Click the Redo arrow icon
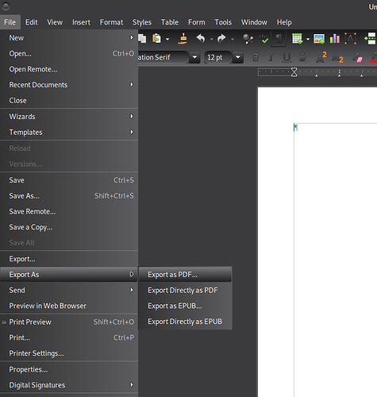377x397 pixels. tap(221, 39)
